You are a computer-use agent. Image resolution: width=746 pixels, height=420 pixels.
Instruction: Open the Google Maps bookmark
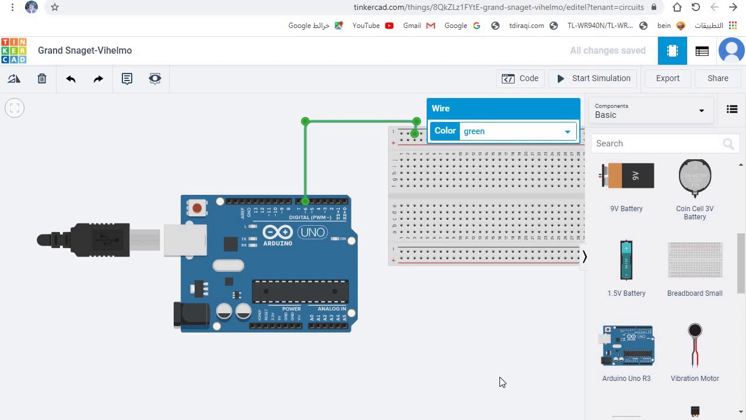click(316, 26)
